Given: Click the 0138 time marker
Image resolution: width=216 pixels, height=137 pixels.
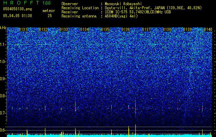Looking at the screenshot, I should 167,29.
